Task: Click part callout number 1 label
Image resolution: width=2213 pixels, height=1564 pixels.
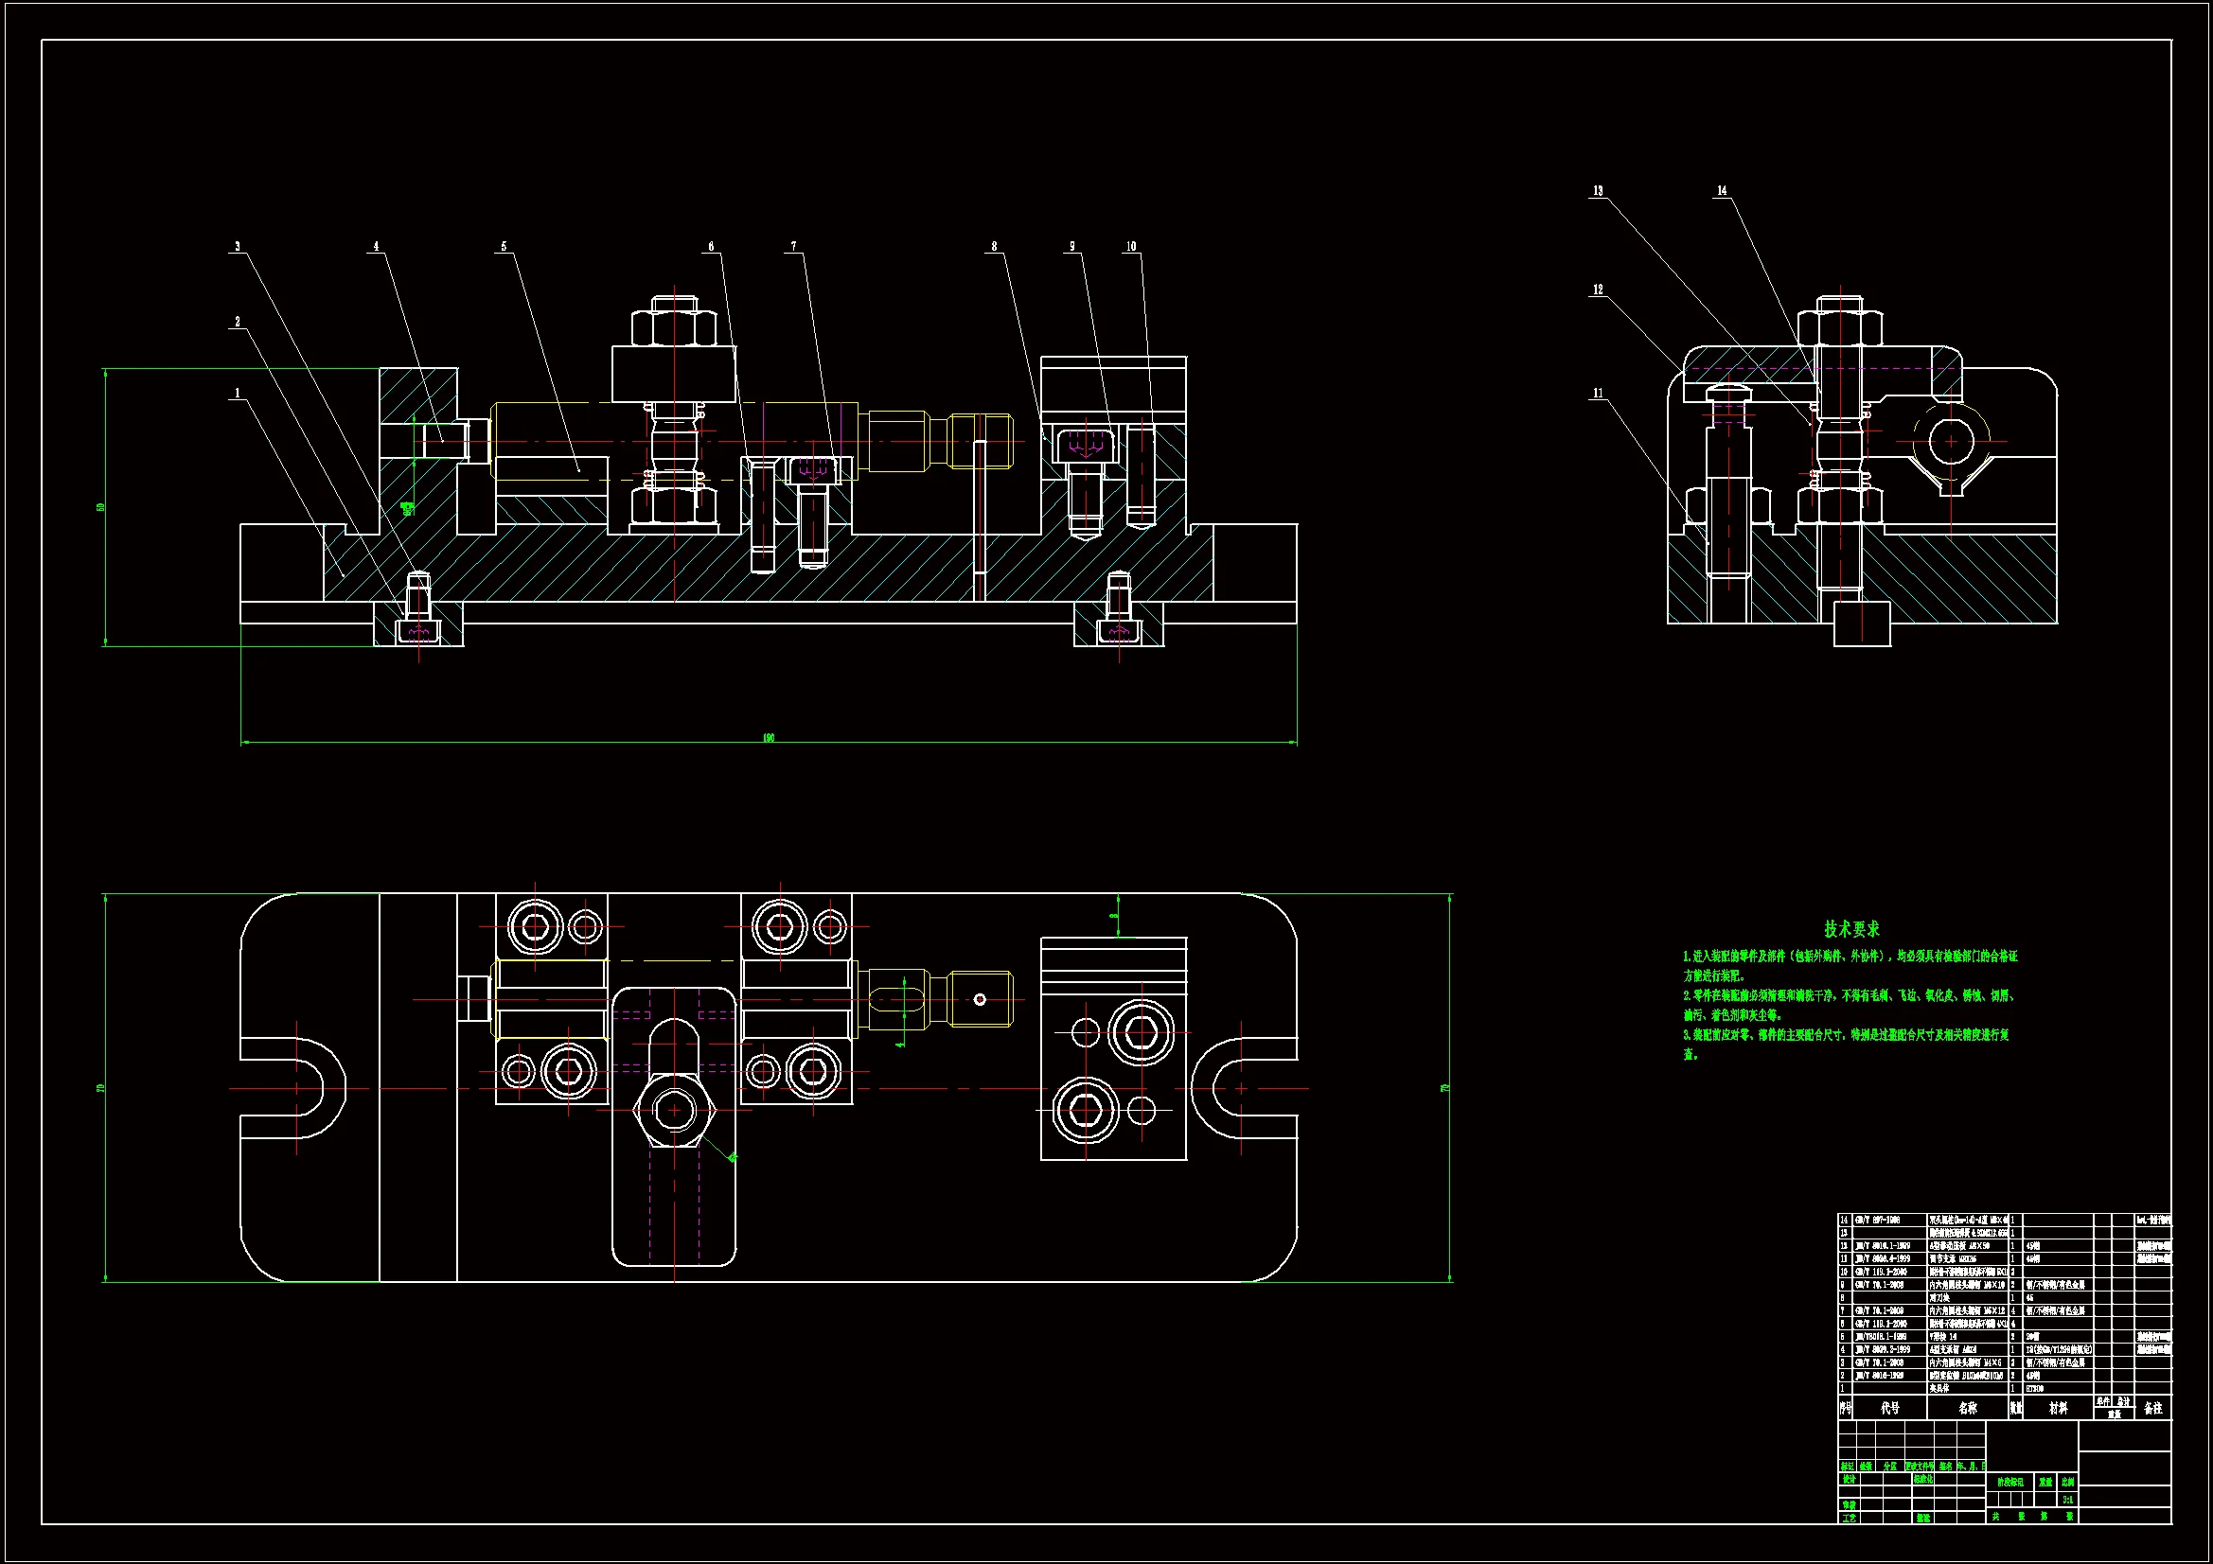Action: [x=237, y=394]
